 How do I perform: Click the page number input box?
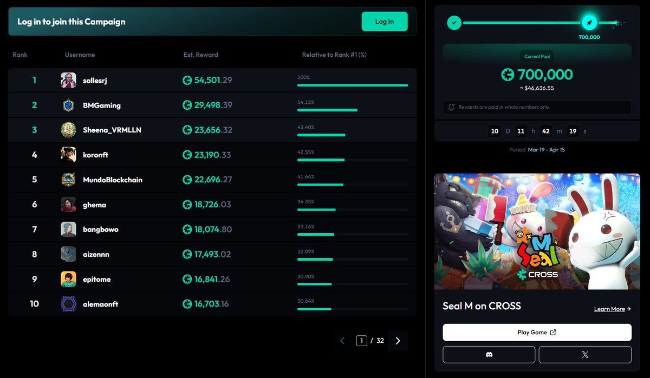(361, 341)
